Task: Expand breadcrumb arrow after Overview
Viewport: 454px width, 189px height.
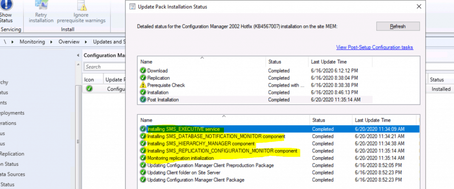Action: point(86,42)
